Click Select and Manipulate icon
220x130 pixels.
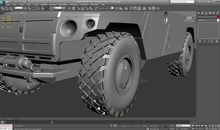[x=69, y=8]
